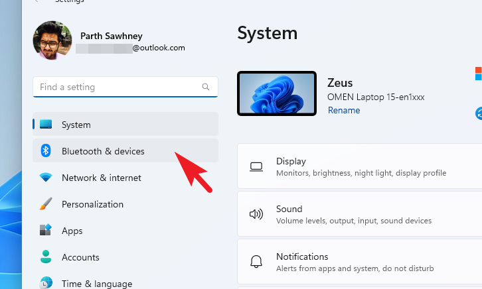The width and height of the screenshot is (482, 289).
Task: Click the Apps grid icon
Action: tap(46, 230)
